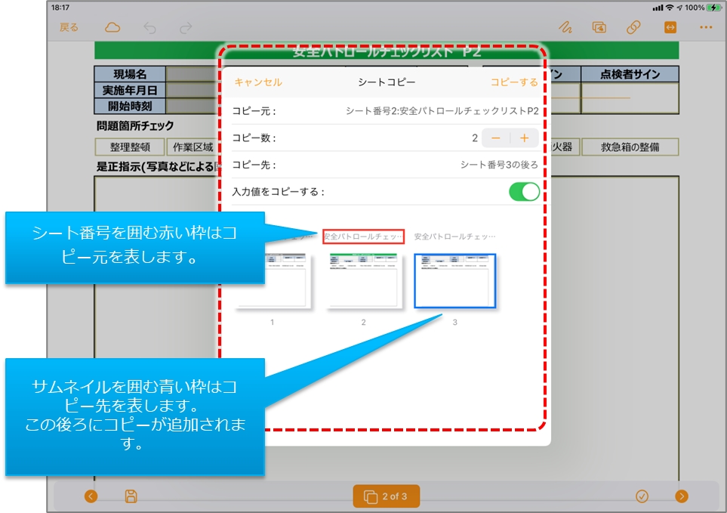Go to the previous sheet with the left arrow

pyautogui.click(x=91, y=496)
